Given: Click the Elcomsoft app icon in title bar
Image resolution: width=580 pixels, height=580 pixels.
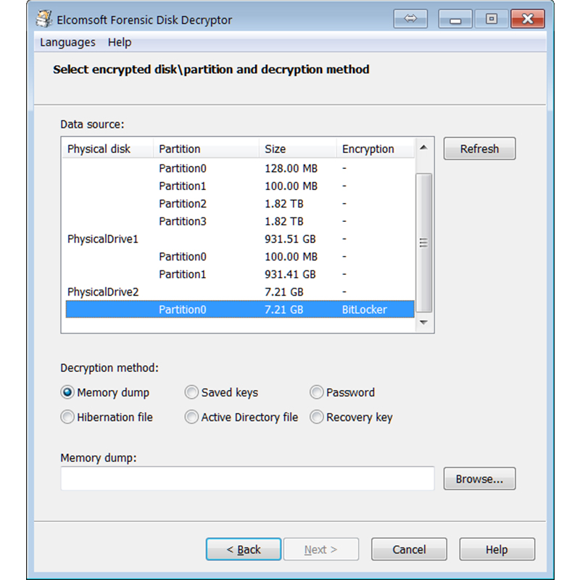Looking at the screenshot, I should click(x=43, y=20).
